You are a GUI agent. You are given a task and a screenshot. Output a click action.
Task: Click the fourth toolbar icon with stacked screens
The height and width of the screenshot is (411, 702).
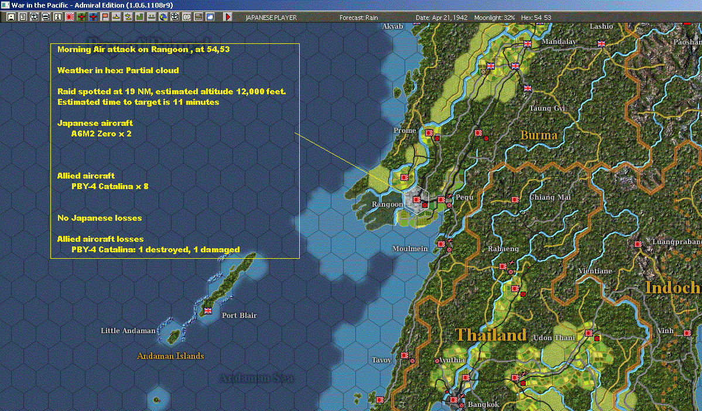coord(46,17)
